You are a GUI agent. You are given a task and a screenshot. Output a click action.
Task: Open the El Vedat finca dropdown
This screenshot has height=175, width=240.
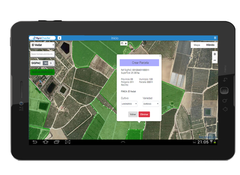coord(42,45)
